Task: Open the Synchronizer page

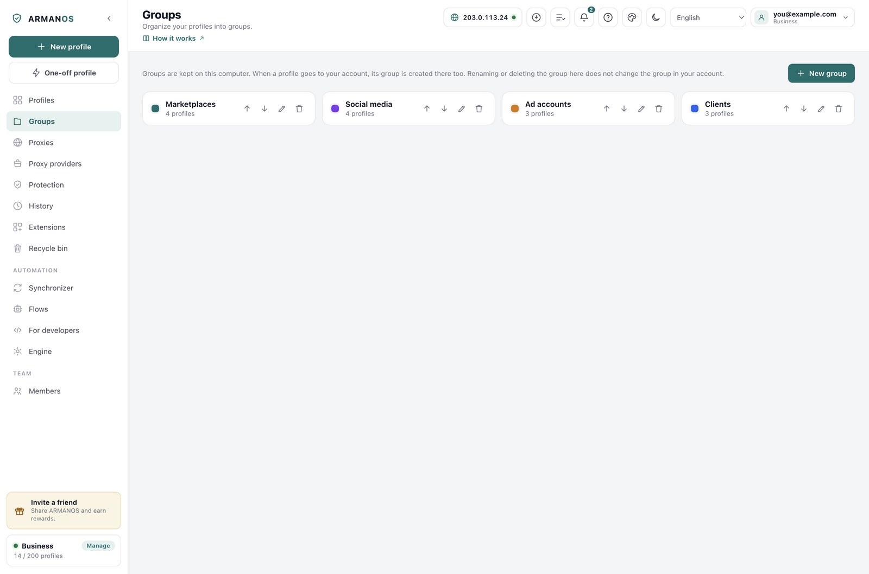Action: 64,288
